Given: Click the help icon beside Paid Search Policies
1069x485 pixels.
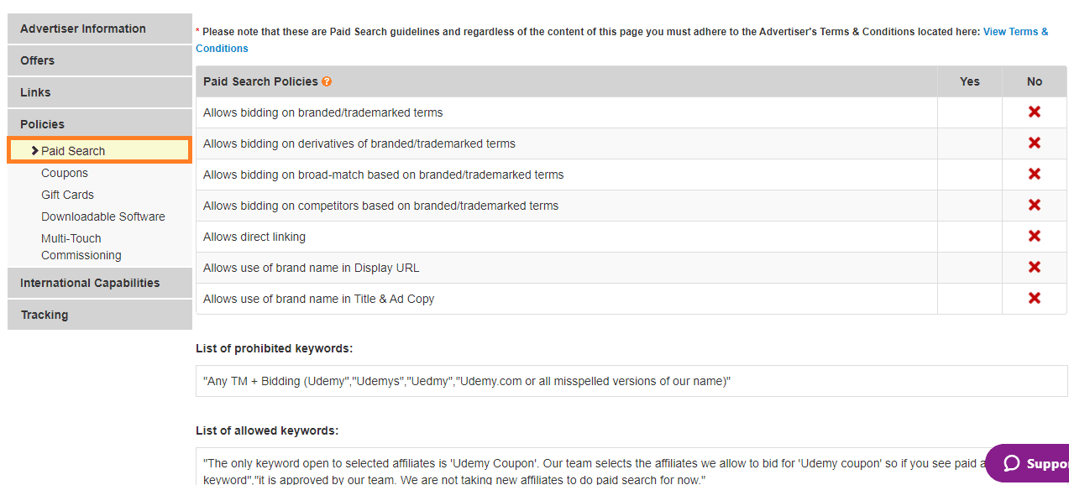Looking at the screenshot, I should (327, 81).
